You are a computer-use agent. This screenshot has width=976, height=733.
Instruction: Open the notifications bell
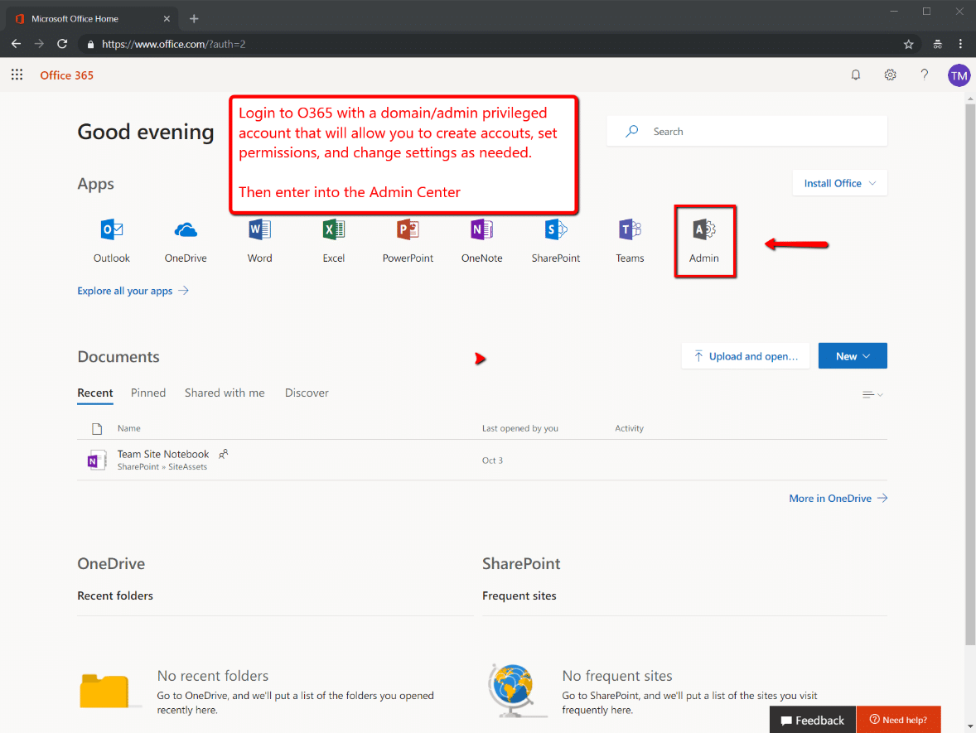[856, 75]
